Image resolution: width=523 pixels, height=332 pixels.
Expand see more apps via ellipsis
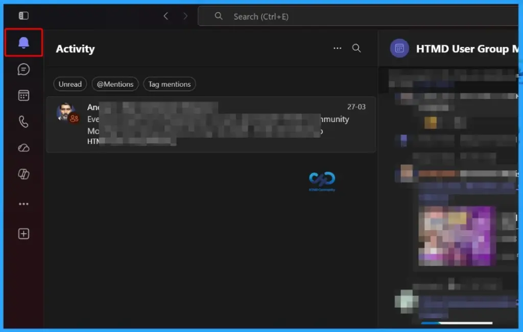(23, 203)
